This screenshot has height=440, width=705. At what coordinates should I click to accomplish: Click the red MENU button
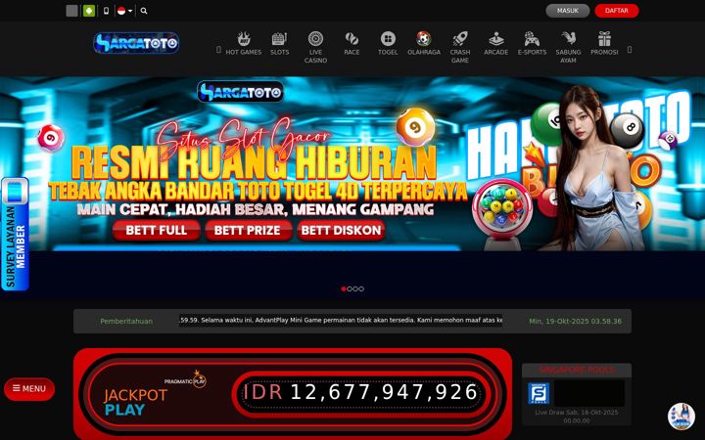coord(29,389)
